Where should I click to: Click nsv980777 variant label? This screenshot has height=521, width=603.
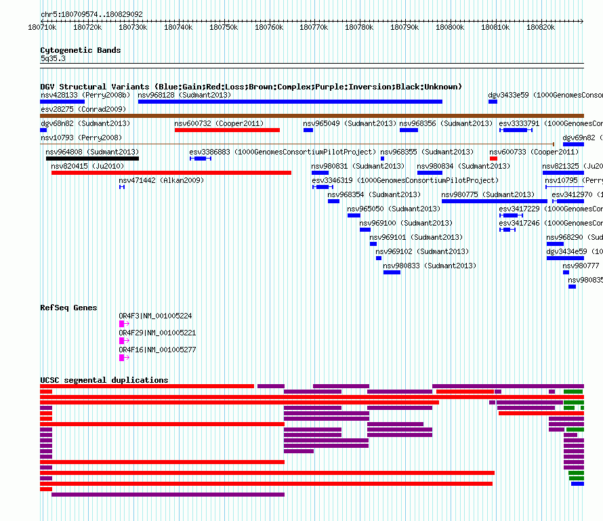581,266
